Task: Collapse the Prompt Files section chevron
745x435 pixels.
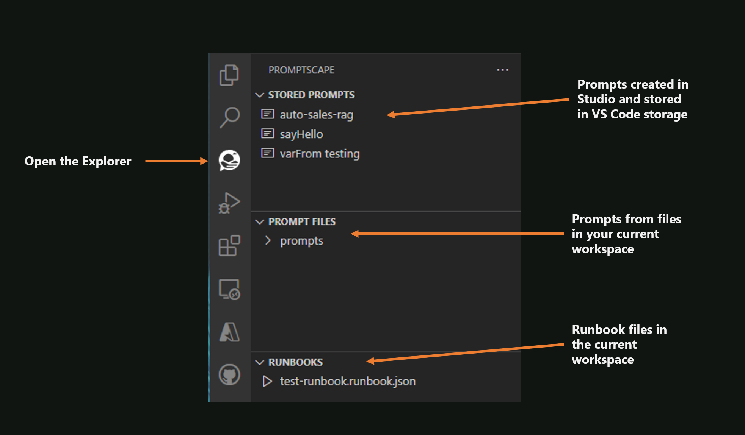Action: pyautogui.click(x=260, y=222)
